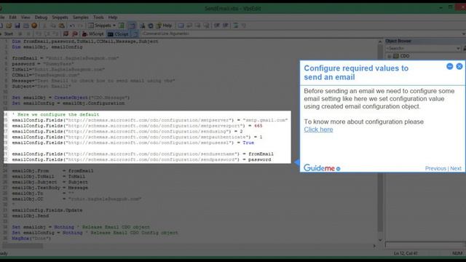Click the editor vertical scrollbar up arrow
Screen dimensions: 466x262
[380, 42]
